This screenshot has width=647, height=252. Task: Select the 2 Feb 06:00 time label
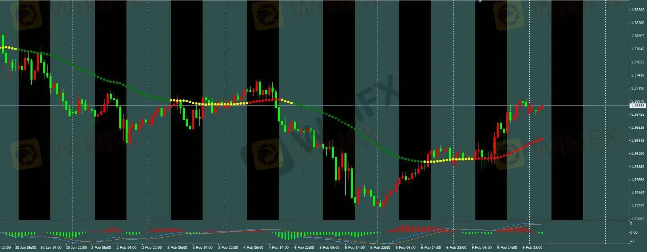[x=101, y=248]
